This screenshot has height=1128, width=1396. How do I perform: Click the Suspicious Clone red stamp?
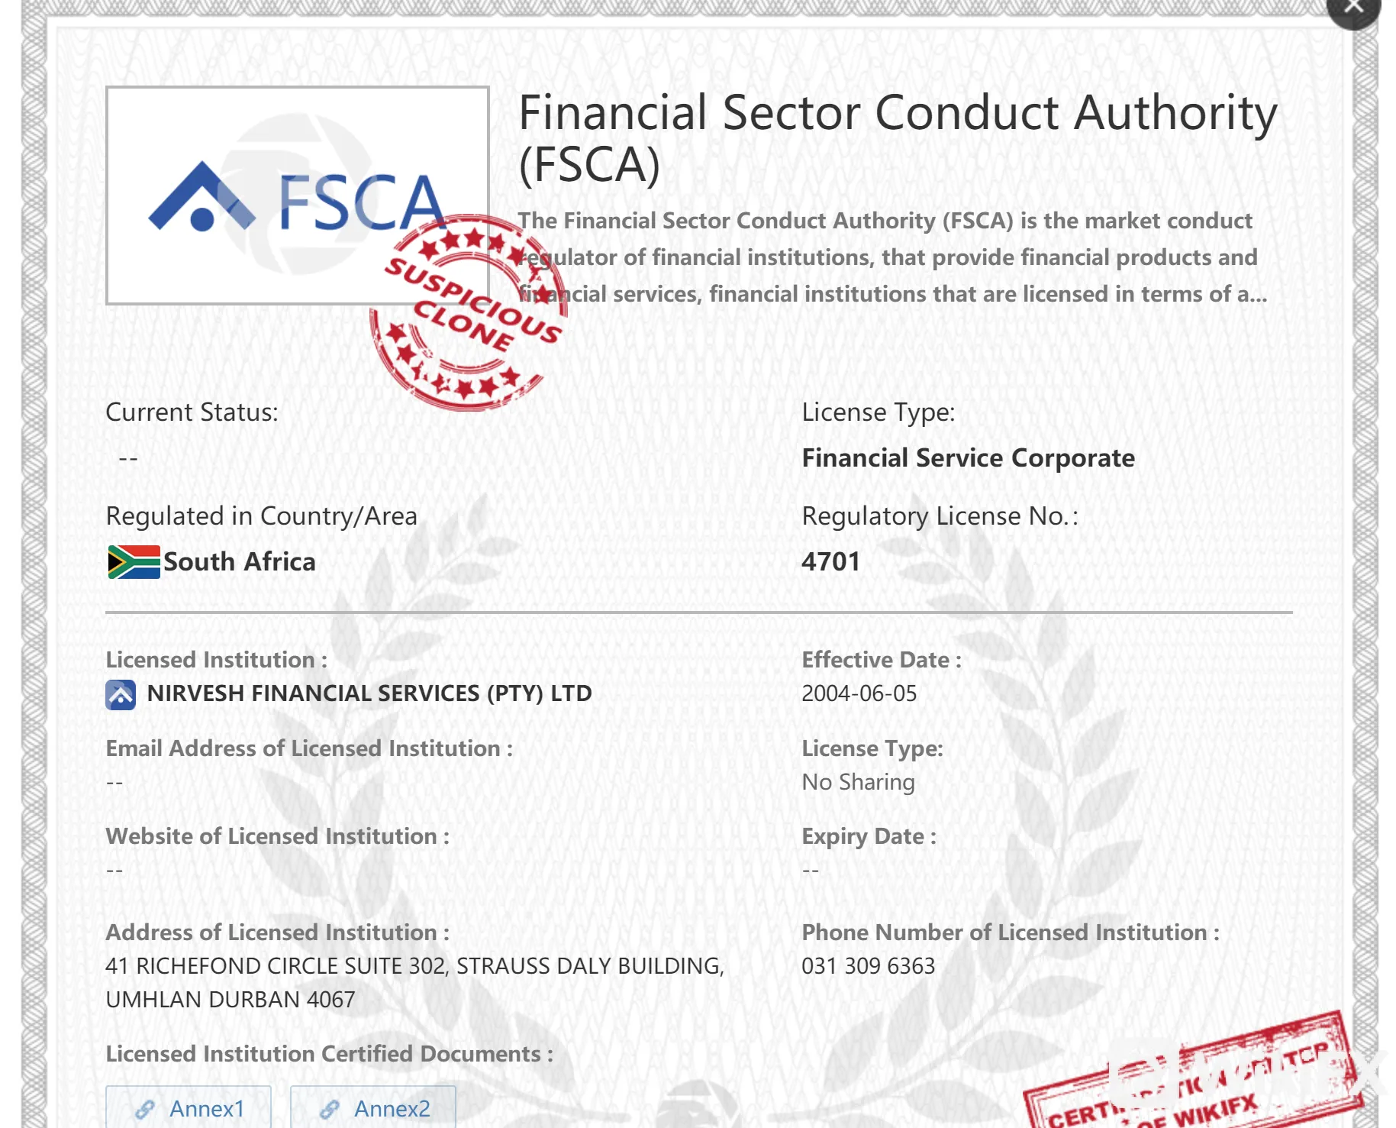[x=469, y=313]
